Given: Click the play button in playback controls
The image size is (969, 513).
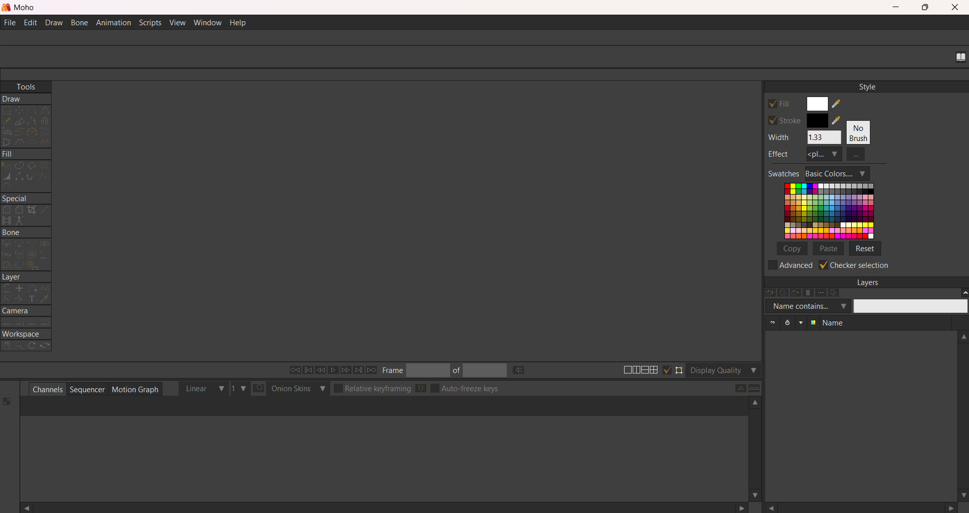Looking at the screenshot, I should tap(334, 370).
